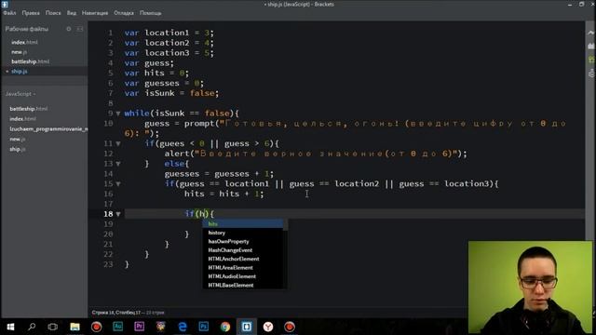Viewport: 596px width, 335px height.
Task: Select the 'HTMLAreaElement' code hint
Action: [x=243, y=268]
